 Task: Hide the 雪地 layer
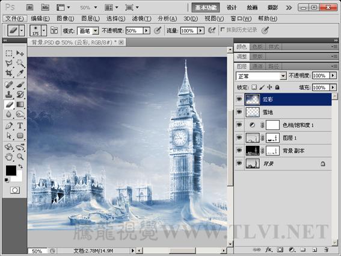pos(239,112)
